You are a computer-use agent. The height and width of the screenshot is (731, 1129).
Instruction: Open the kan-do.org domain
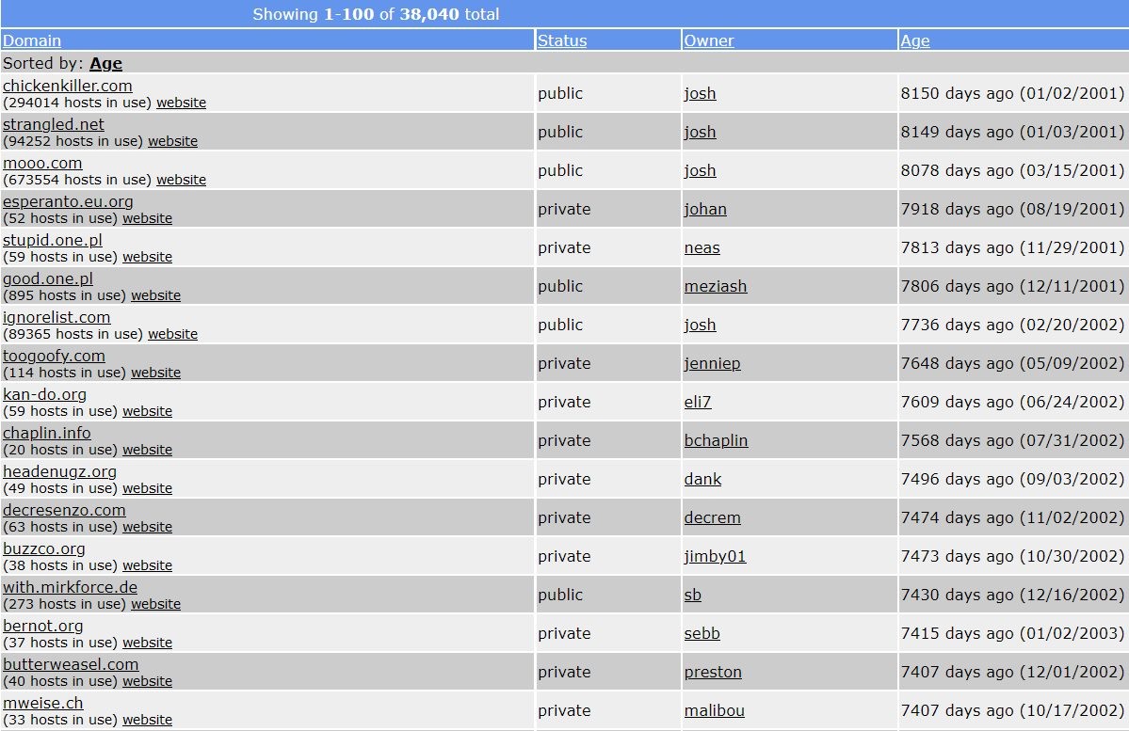pyautogui.click(x=44, y=394)
